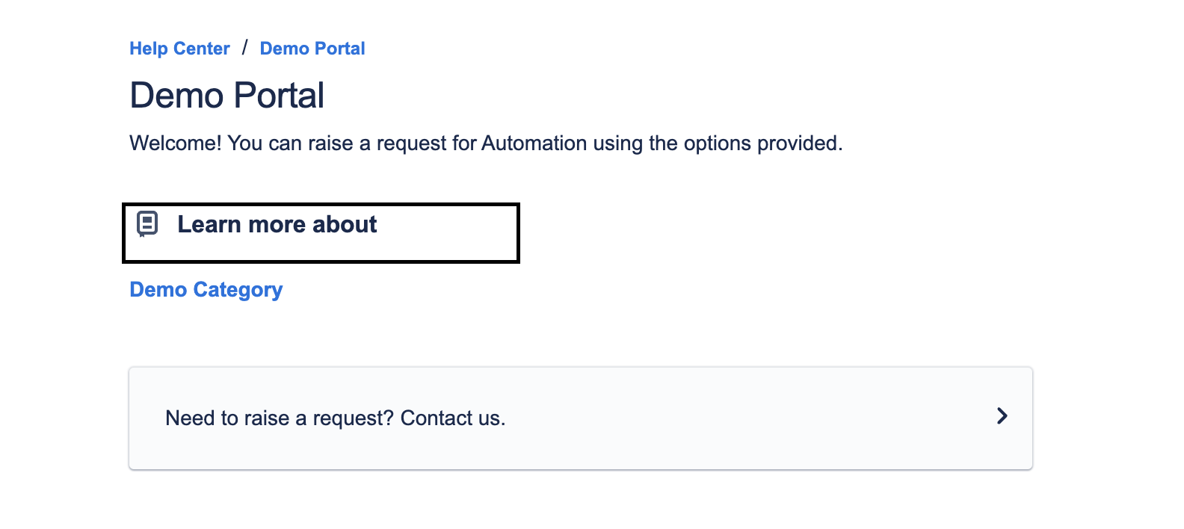The height and width of the screenshot is (529, 1184).
Task: Click the 'Contact us.' text in the card
Action: pyautogui.click(x=453, y=418)
